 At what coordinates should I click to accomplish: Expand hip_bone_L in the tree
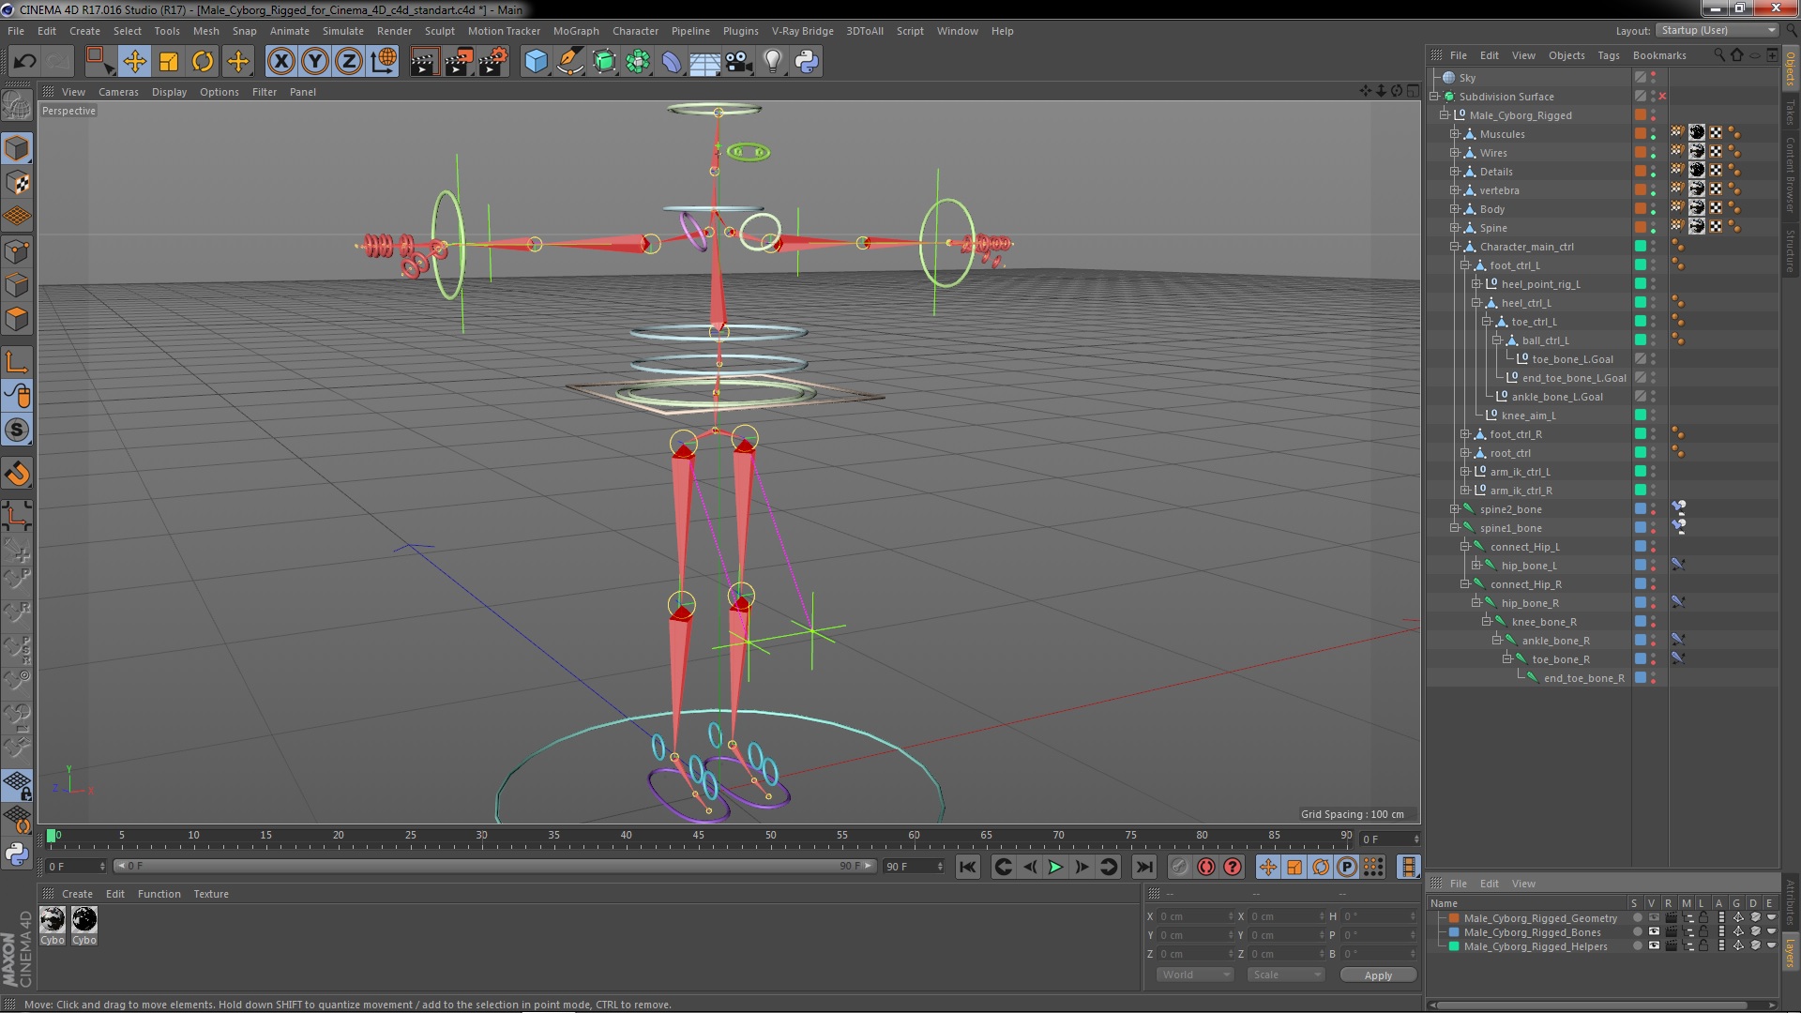tap(1476, 566)
